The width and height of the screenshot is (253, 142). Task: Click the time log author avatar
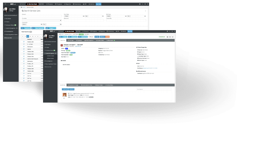coord(65,95)
